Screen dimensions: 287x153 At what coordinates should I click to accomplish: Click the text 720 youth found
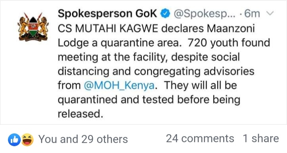(x=229, y=43)
